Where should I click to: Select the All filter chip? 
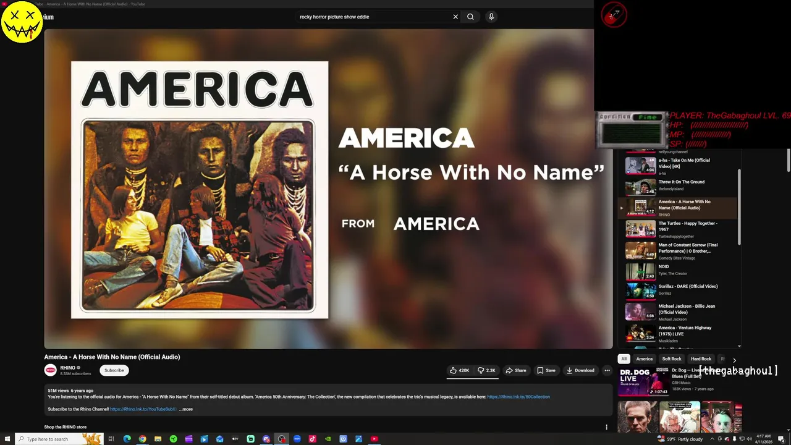click(624, 358)
